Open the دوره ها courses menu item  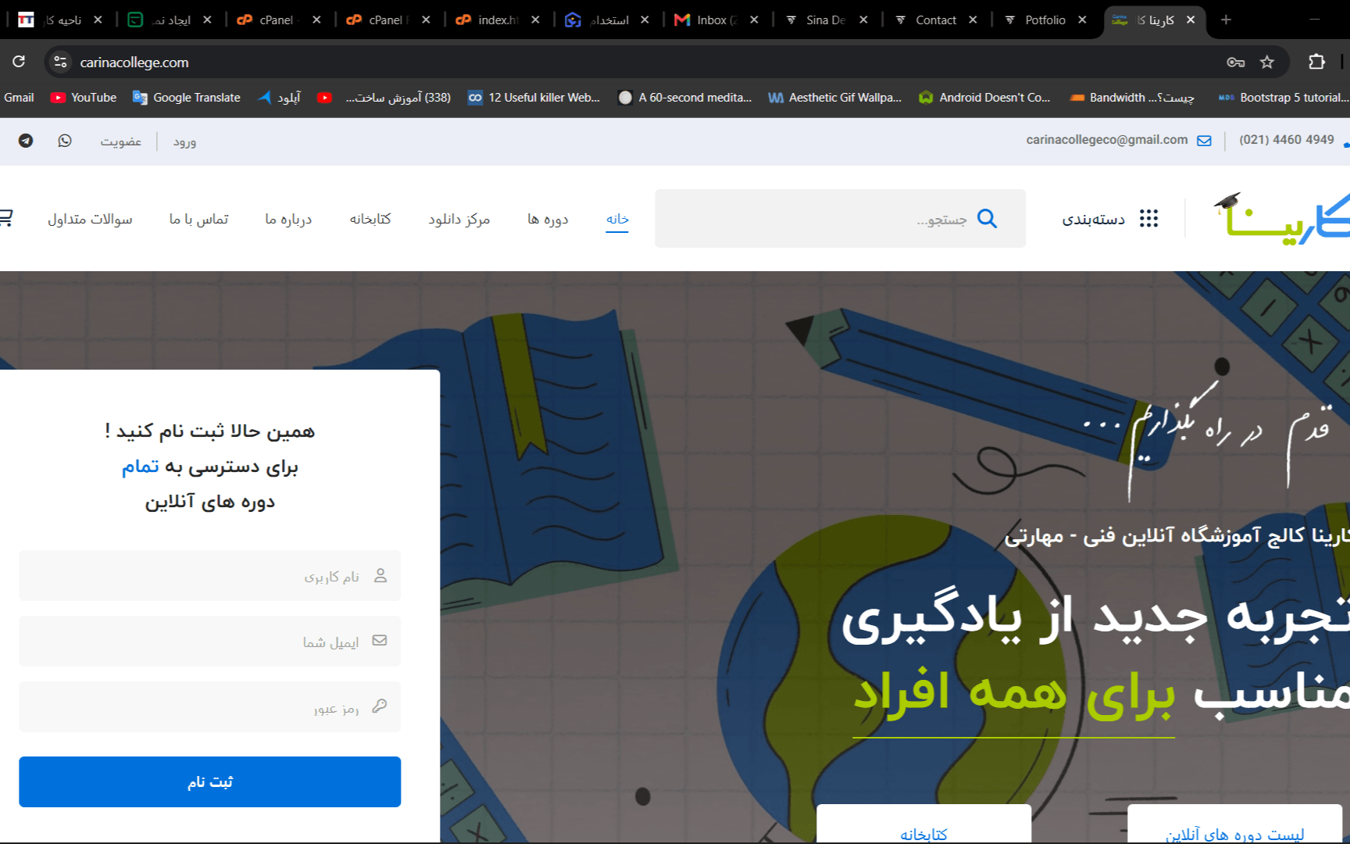548,219
